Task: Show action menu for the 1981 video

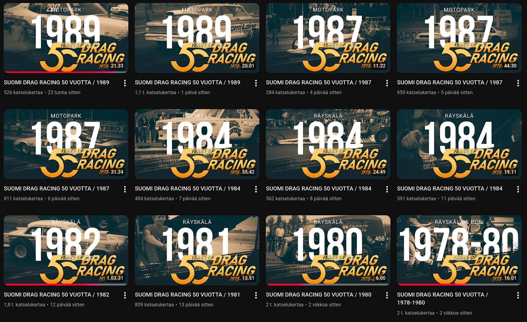Action: pos(256,295)
